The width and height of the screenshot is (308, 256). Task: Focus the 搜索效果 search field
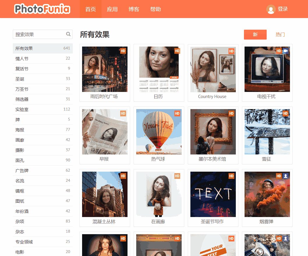point(43,34)
